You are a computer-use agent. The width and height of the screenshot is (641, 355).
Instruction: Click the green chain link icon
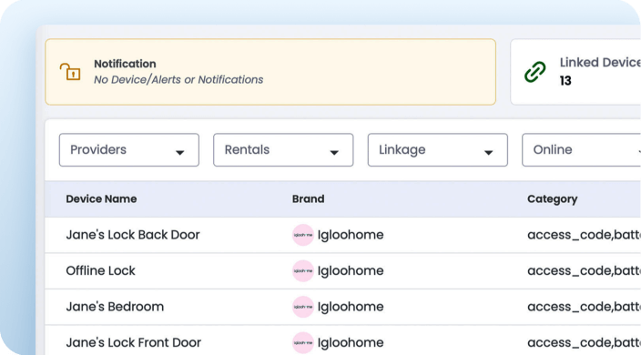click(x=534, y=72)
